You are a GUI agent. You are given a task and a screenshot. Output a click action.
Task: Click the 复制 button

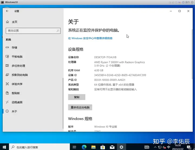[x=77, y=97]
